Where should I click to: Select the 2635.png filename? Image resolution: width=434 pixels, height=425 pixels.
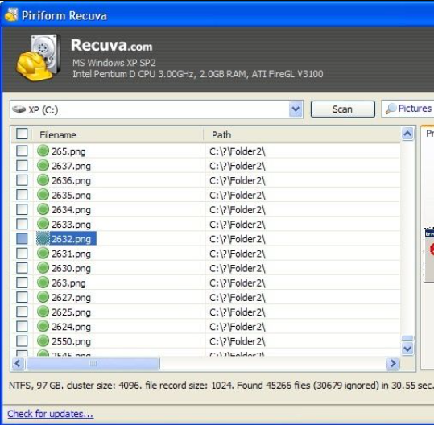click(x=71, y=196)
